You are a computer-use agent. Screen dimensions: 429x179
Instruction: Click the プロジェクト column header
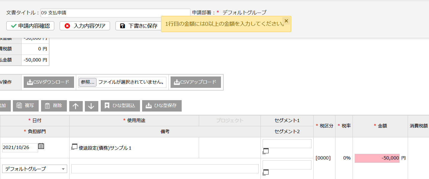[x=230, y=121]
